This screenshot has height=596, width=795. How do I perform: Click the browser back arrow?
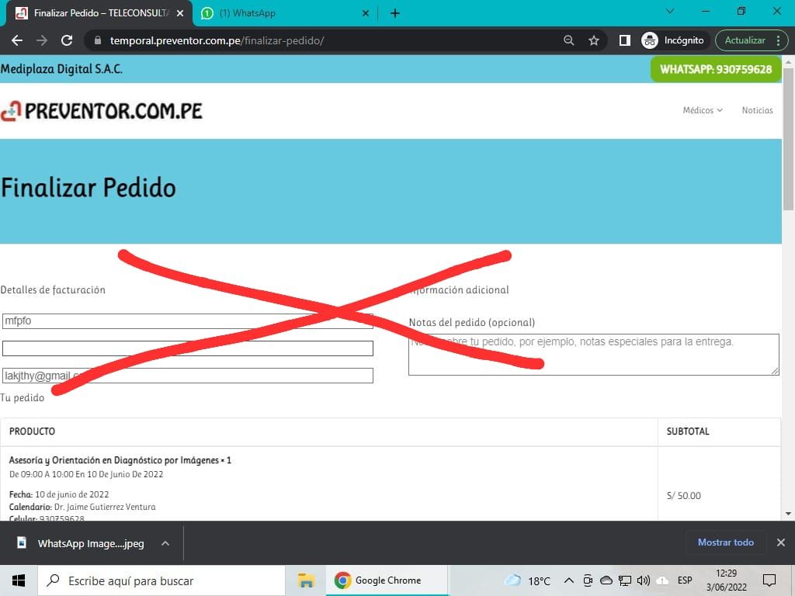[17, 40]
